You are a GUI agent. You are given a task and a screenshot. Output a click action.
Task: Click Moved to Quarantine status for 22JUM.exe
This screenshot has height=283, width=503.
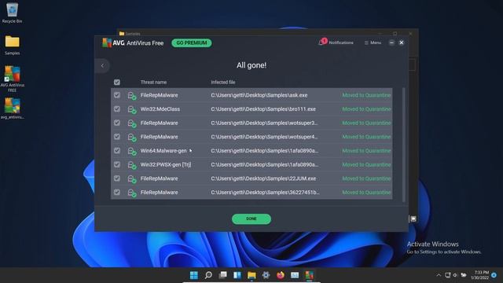point(366,178)
